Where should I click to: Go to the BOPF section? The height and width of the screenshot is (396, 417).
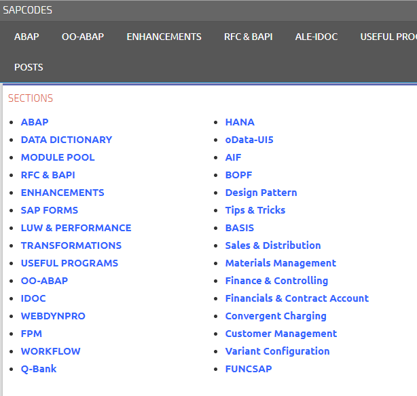(238, 175)
